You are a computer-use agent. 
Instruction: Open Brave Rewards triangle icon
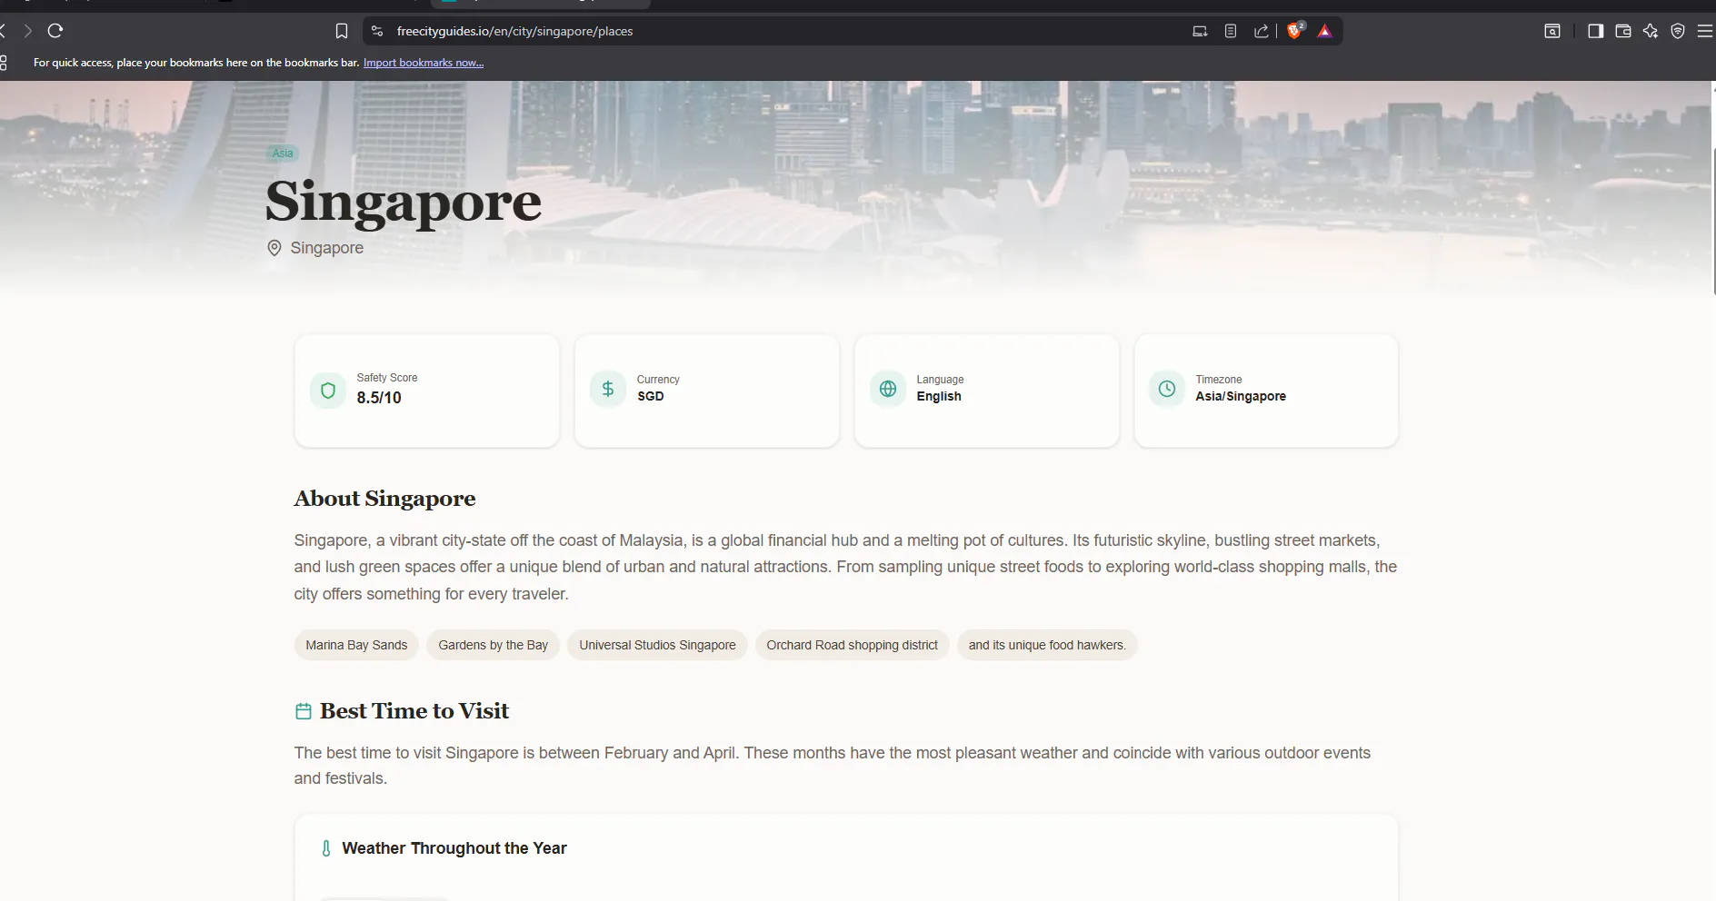coord(1325,31)
